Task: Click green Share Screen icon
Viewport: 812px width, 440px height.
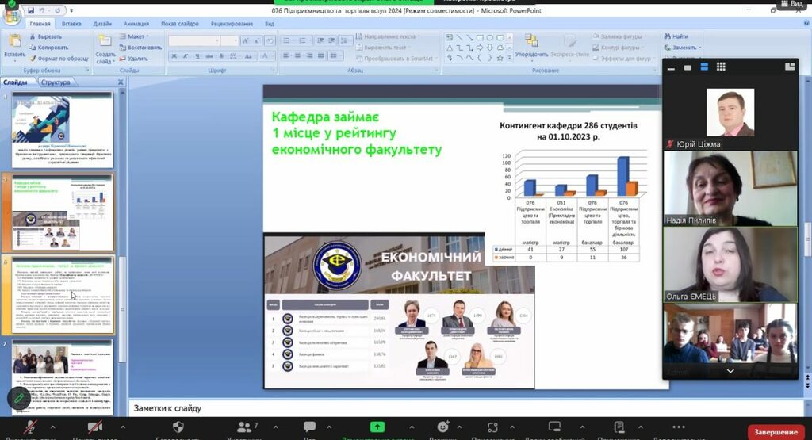Action: click(x=377, y=427)
